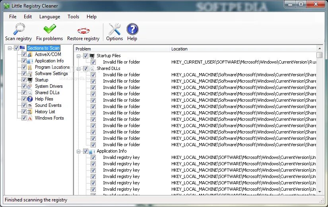Select the Software Settings tree item label
Viewport: 328px width, 207px height.
click(51, 74)
